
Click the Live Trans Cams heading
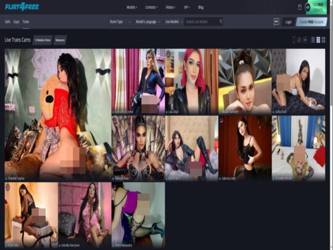point(18,40)
